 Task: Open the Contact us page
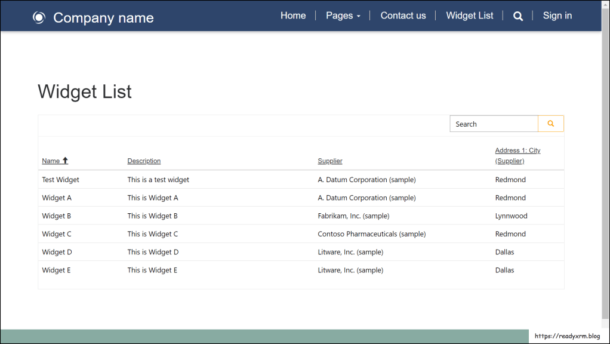coord(403,16)
